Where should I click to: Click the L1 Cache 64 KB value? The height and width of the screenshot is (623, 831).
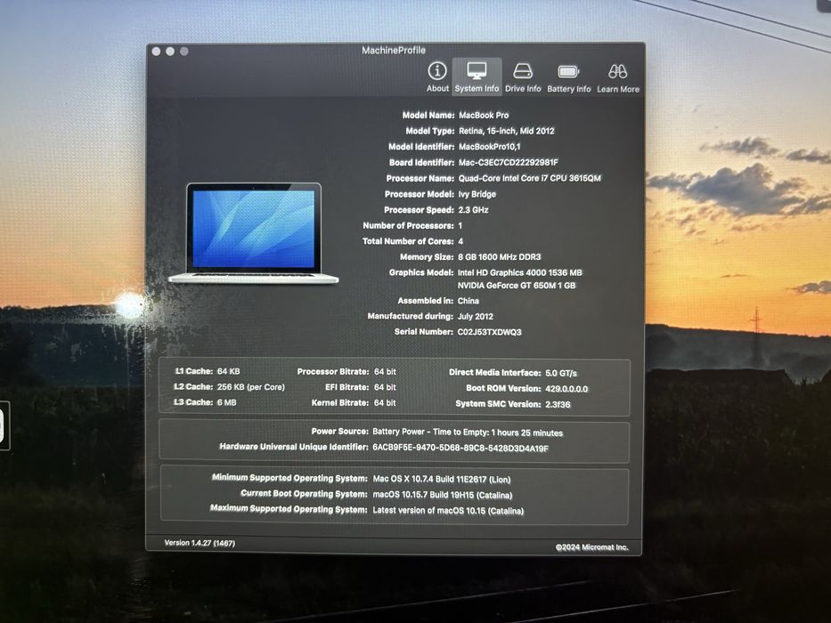(228, 371)
